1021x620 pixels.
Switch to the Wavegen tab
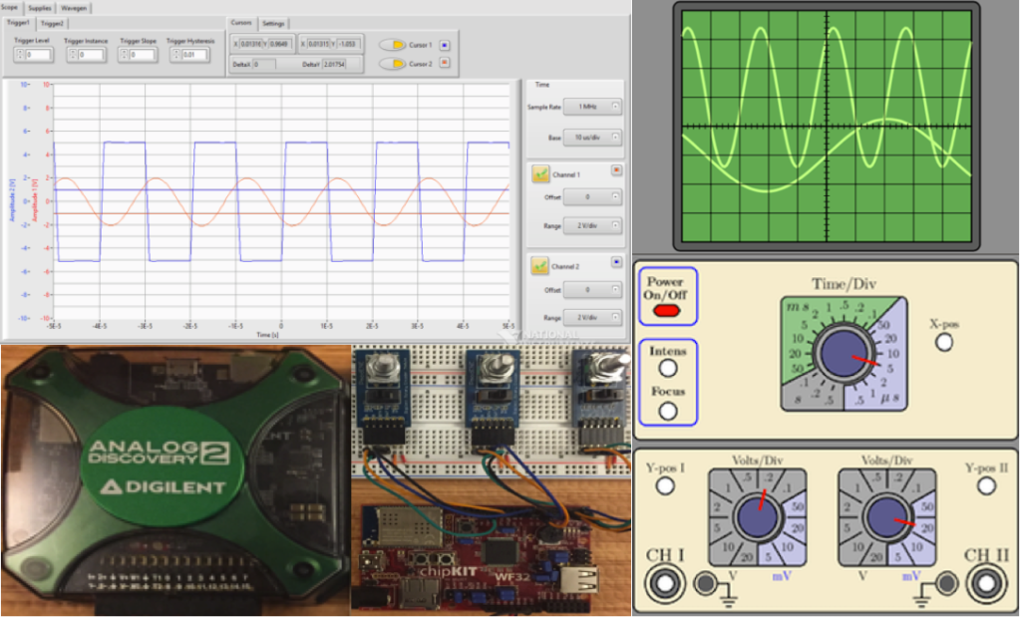point(72,6)
